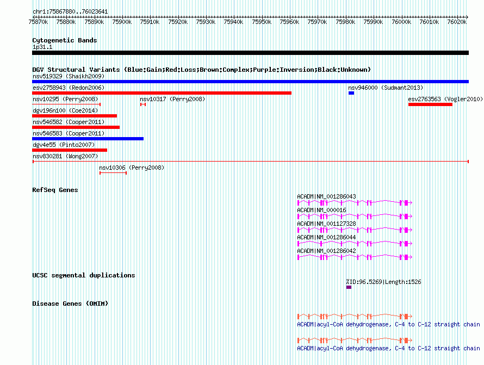Click the Disease Genes (OMIM) track title

[70, 304]
